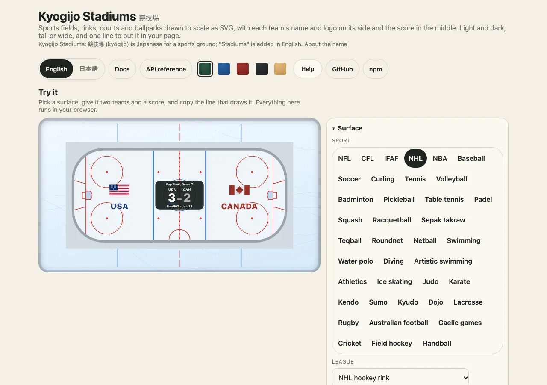Choose the Tennis sport

pyautogui.click(x=415, y=179)
